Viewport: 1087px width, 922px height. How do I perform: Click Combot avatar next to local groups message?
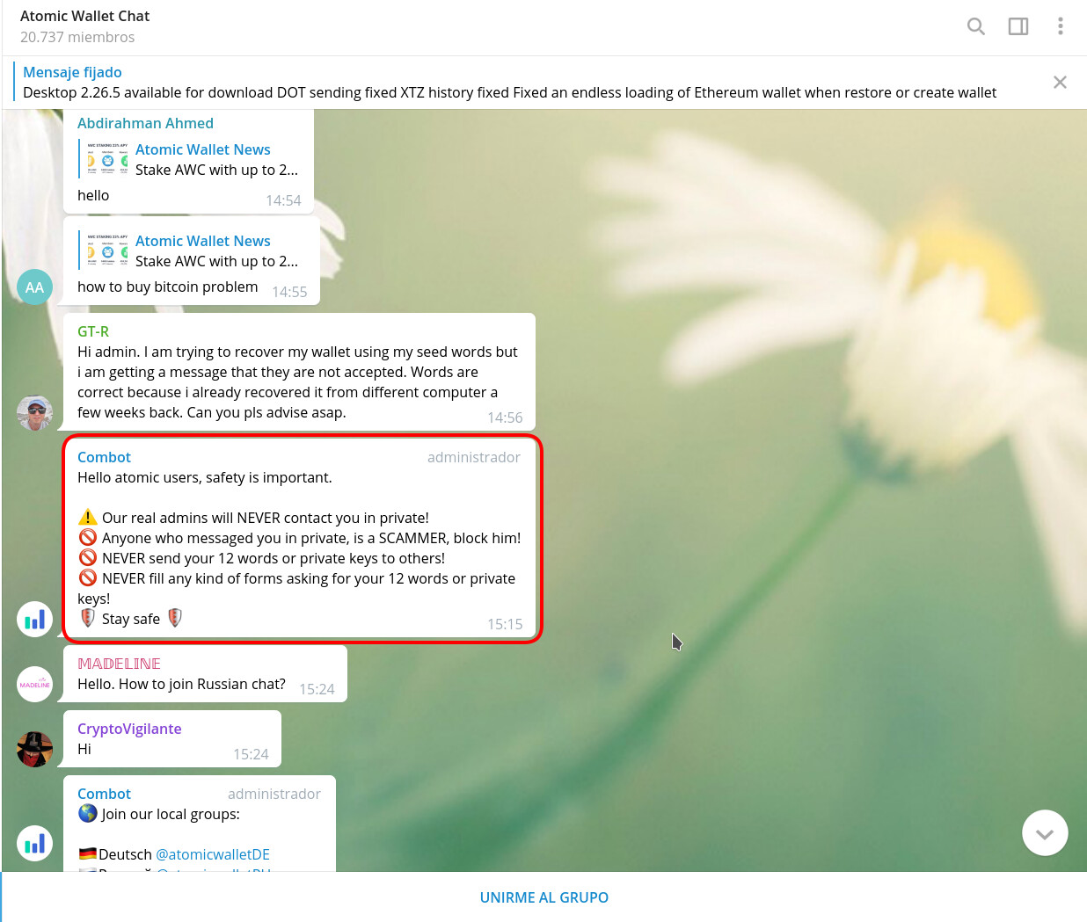click(x=35, y=844)
